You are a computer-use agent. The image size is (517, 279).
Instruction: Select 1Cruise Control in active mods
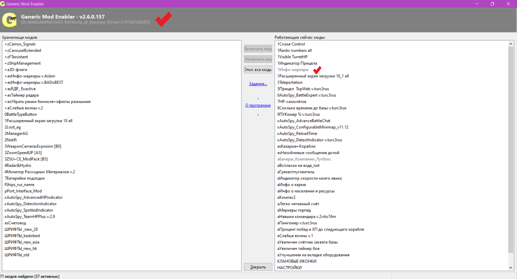pyautogui.click(x=291, y=44)
